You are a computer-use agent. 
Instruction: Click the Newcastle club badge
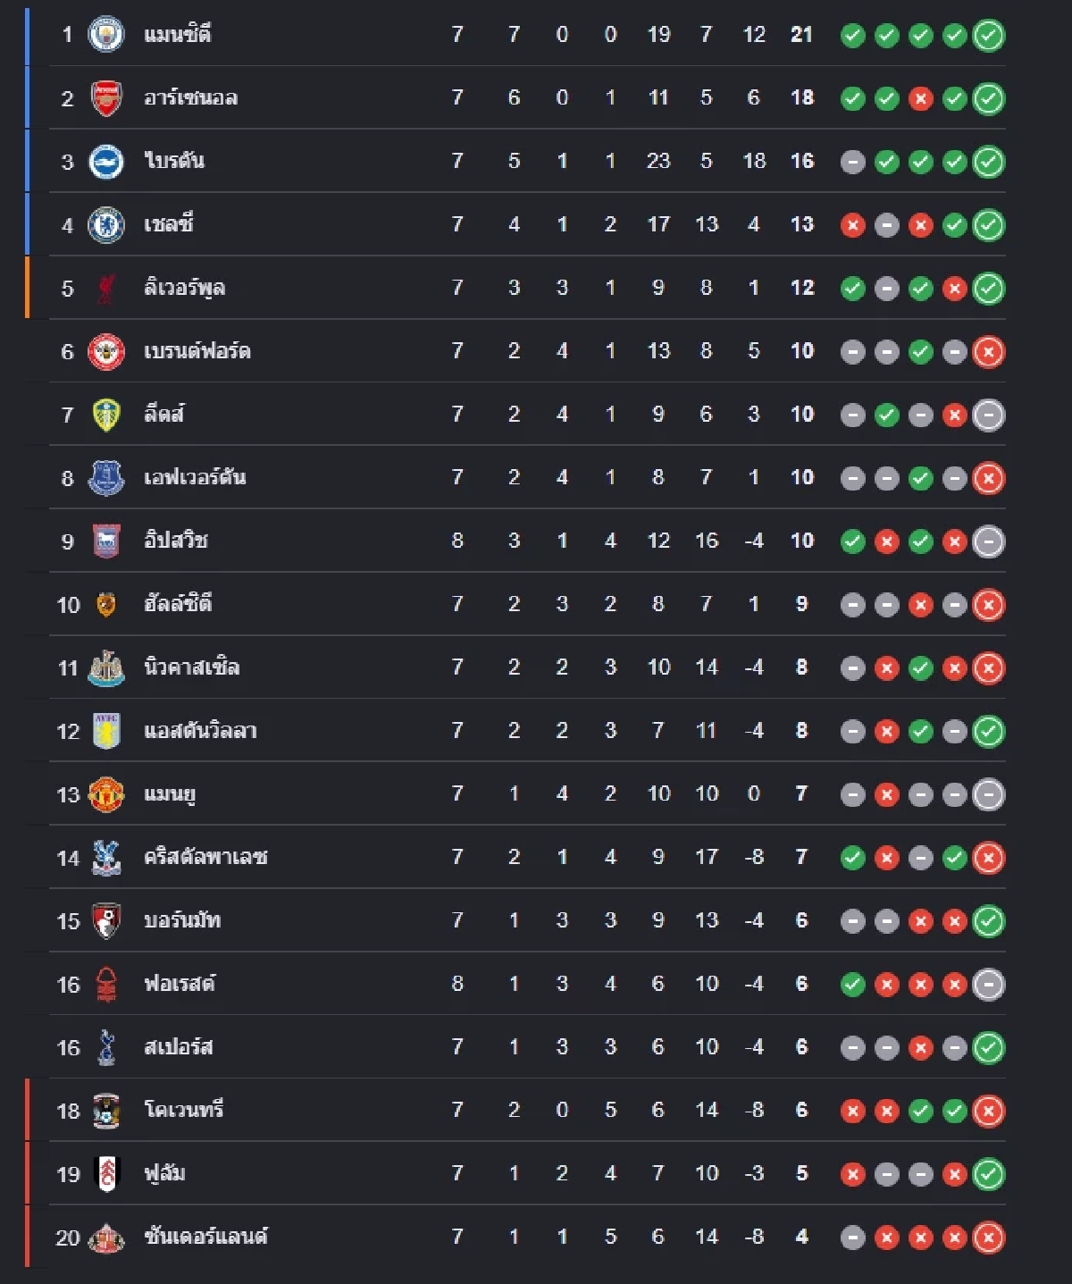pos(106,668)
